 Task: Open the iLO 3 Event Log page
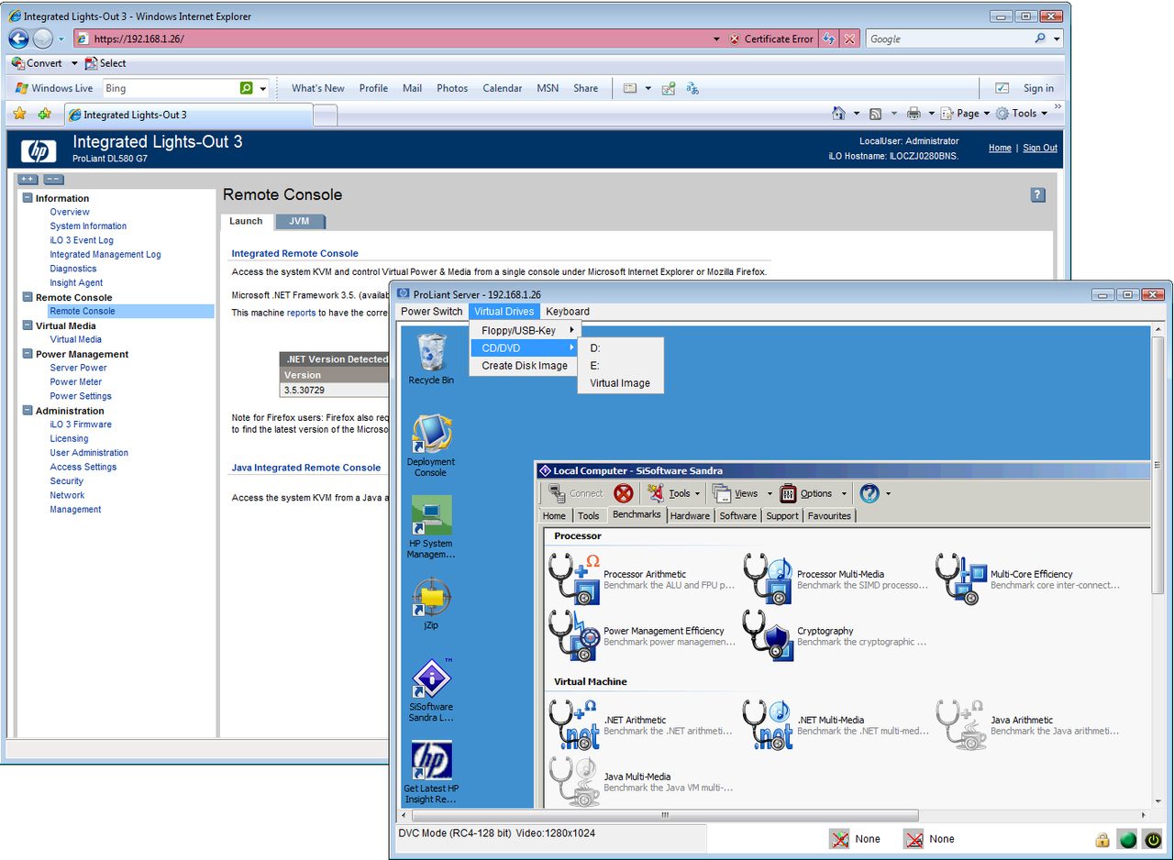pos(82,240)
